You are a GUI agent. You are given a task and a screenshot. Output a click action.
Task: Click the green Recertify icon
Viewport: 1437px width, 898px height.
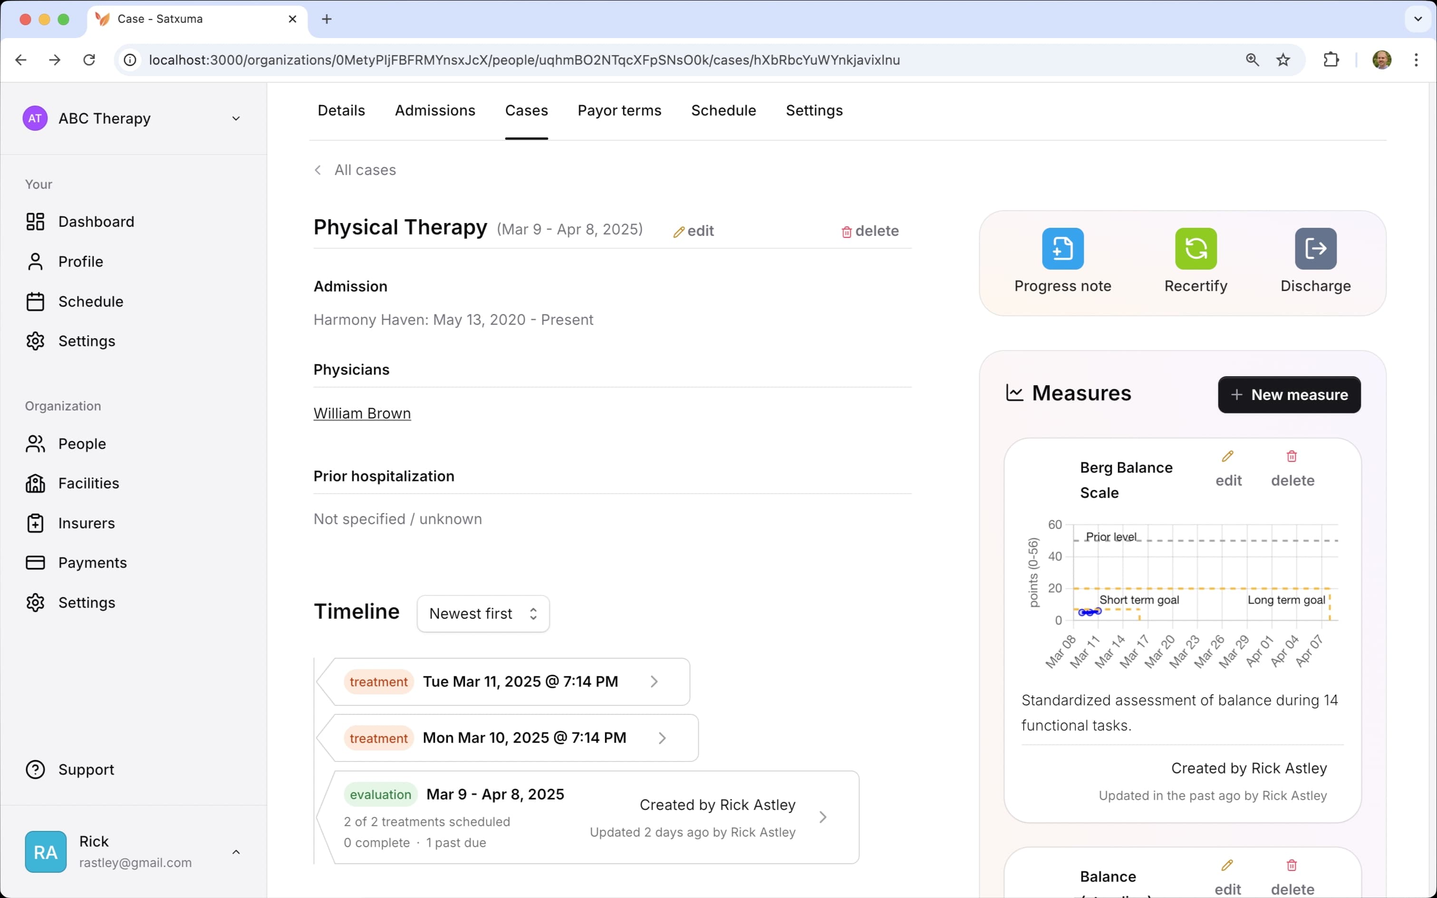(x=1196, y=248)
